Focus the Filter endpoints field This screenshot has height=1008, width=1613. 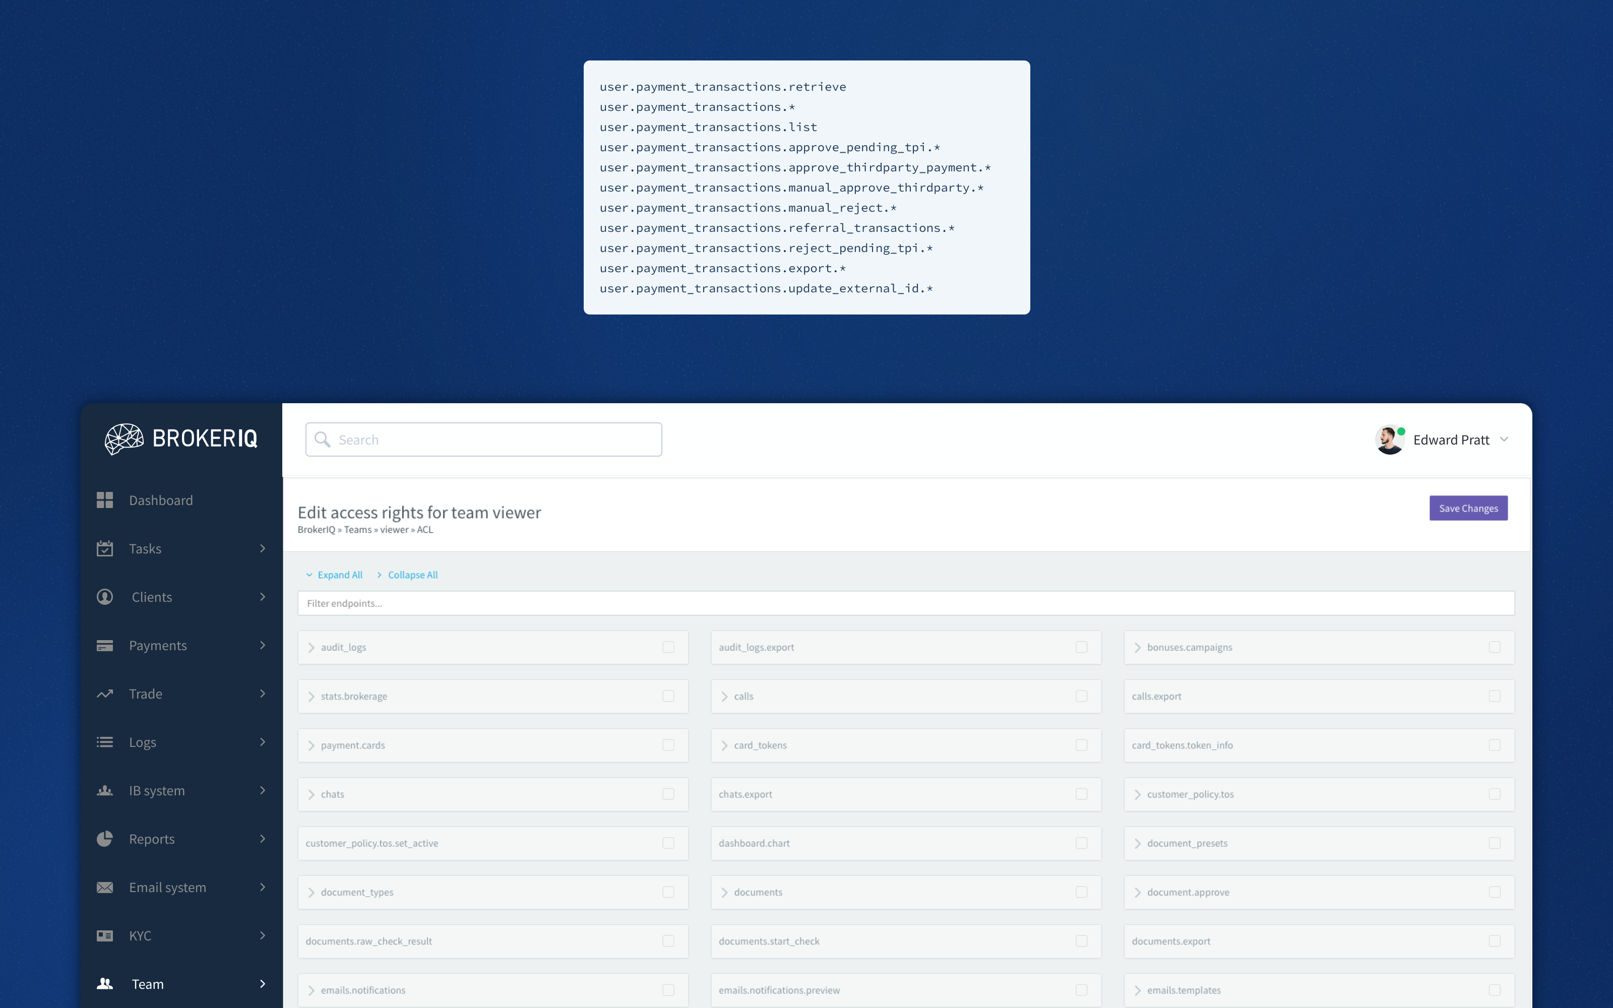906,603
